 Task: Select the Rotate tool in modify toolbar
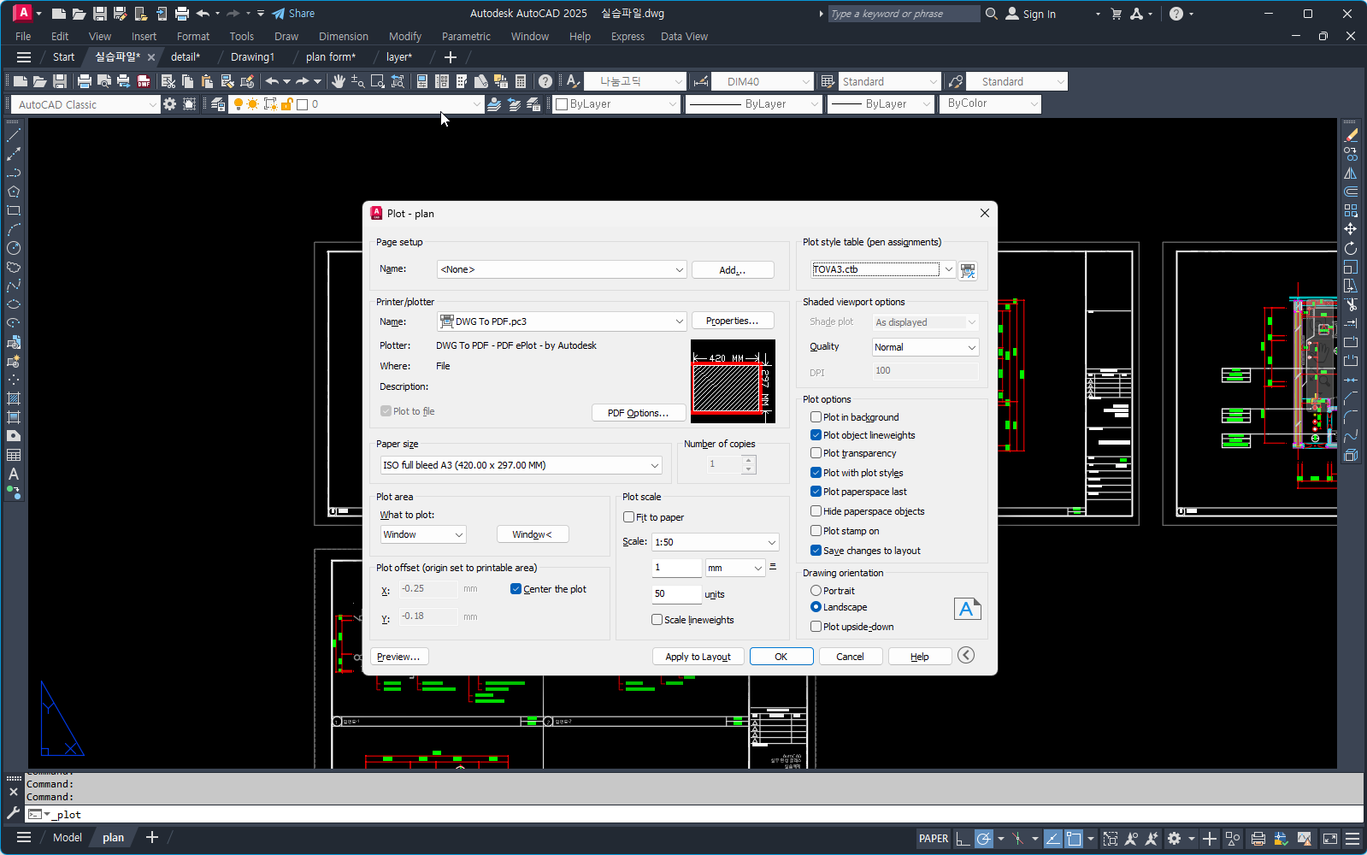1351,248
